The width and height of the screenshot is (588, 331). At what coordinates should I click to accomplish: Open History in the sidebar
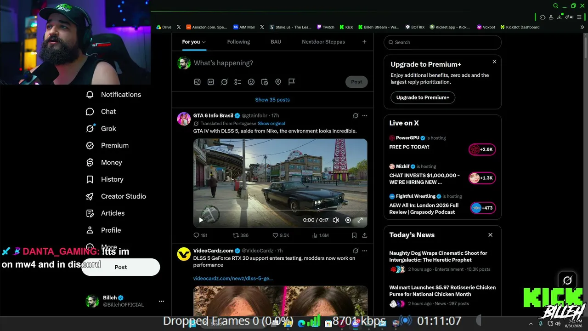105,179
